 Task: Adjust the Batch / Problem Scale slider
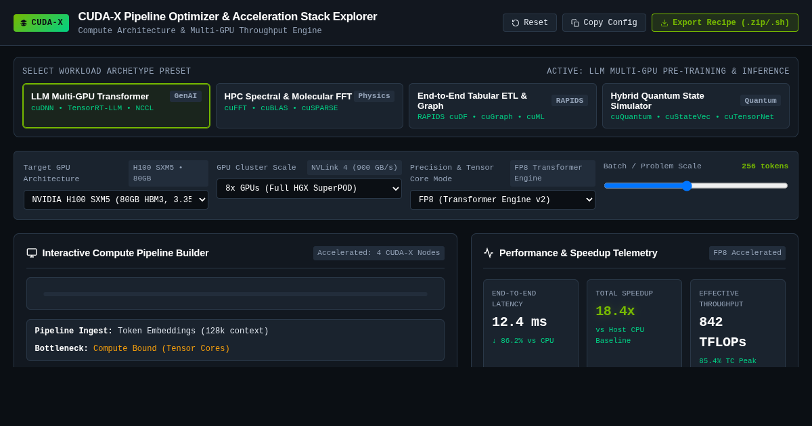click(696, 185)
